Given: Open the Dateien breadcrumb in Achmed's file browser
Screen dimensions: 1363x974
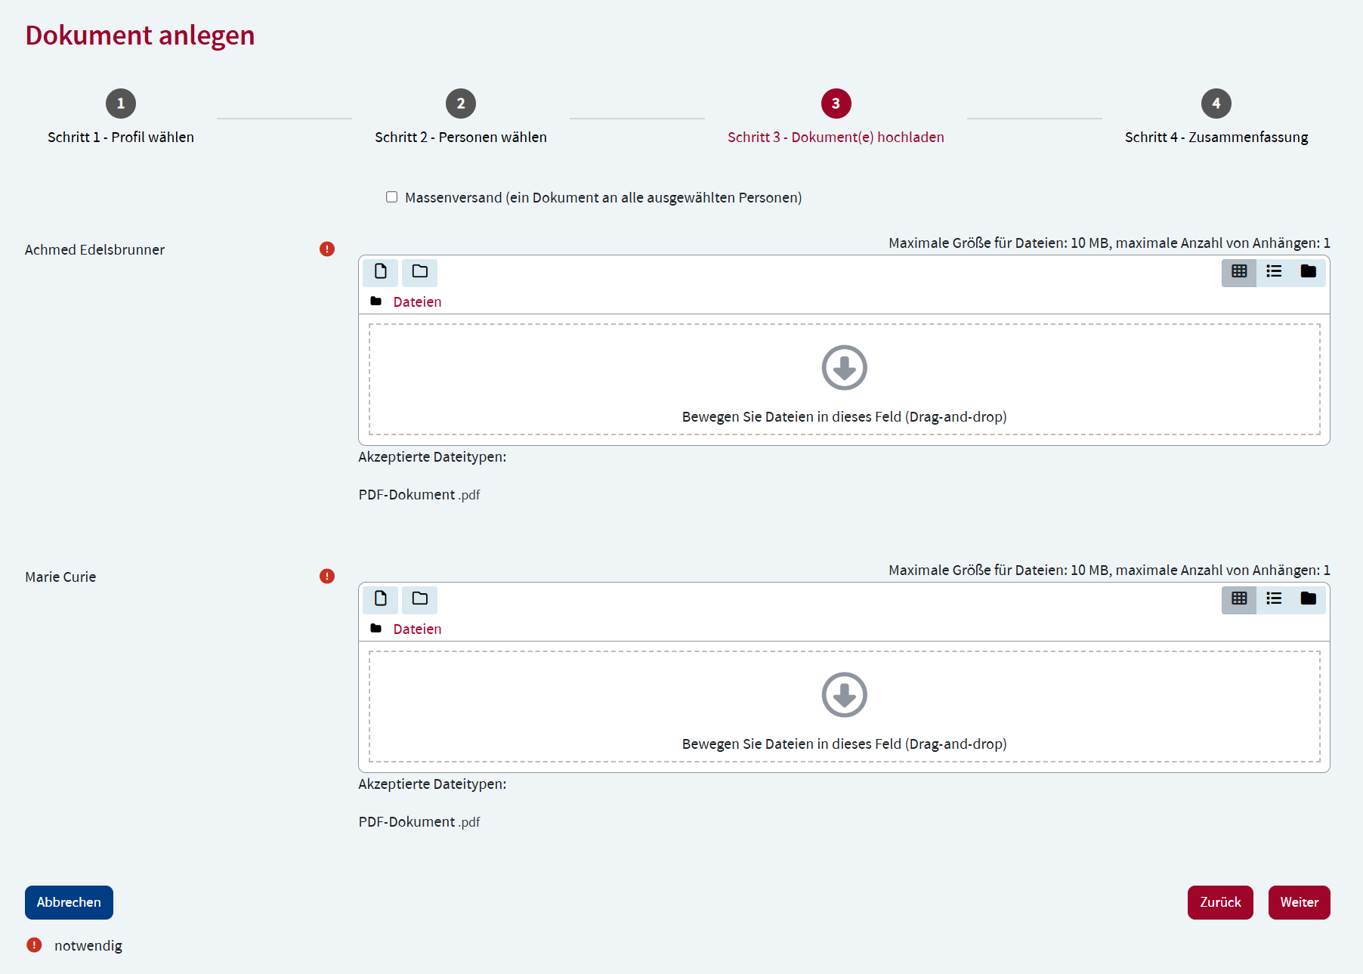Looking at the screenshot, I should click(x=417, y=301).
